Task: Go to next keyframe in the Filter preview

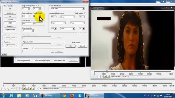Action: [108, 77]
